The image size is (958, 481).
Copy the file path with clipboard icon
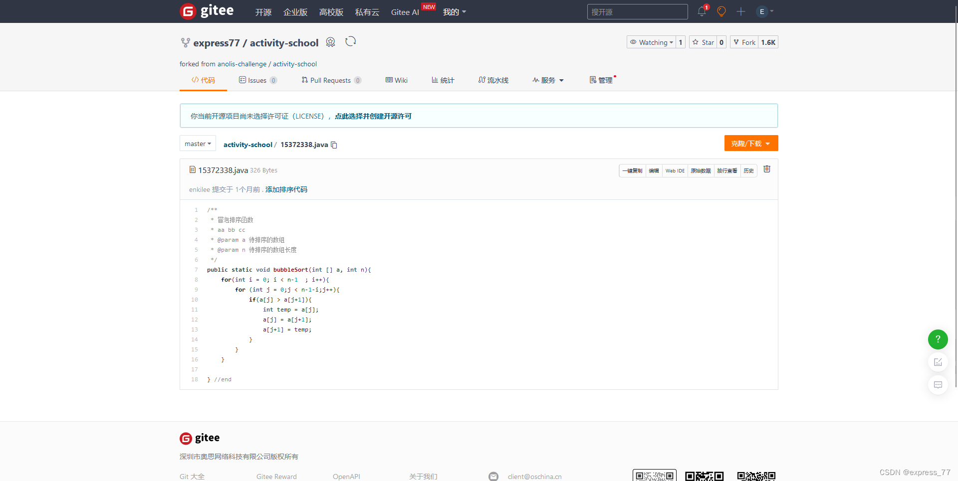click(x=334, y=145)
